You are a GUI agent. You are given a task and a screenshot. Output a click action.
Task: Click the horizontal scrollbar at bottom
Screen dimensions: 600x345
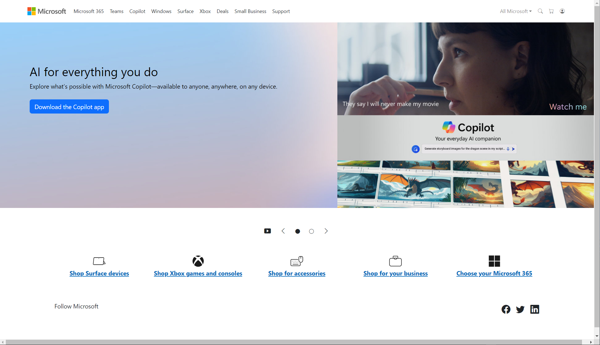pos(293,342)
